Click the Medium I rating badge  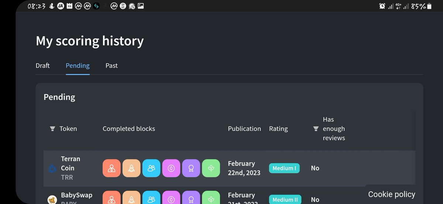coord(284,168)
